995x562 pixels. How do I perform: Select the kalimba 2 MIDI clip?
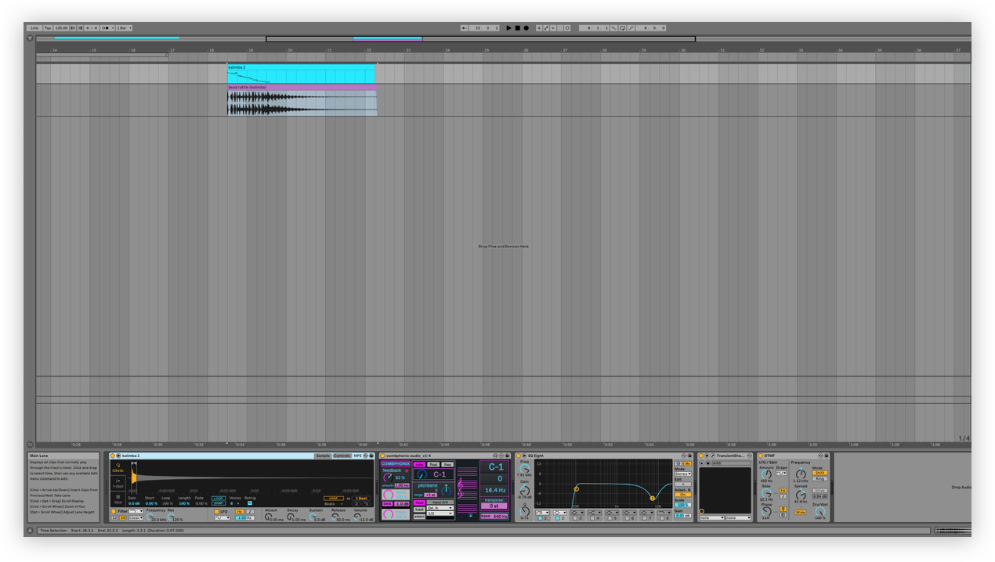[x=301, y=74]
